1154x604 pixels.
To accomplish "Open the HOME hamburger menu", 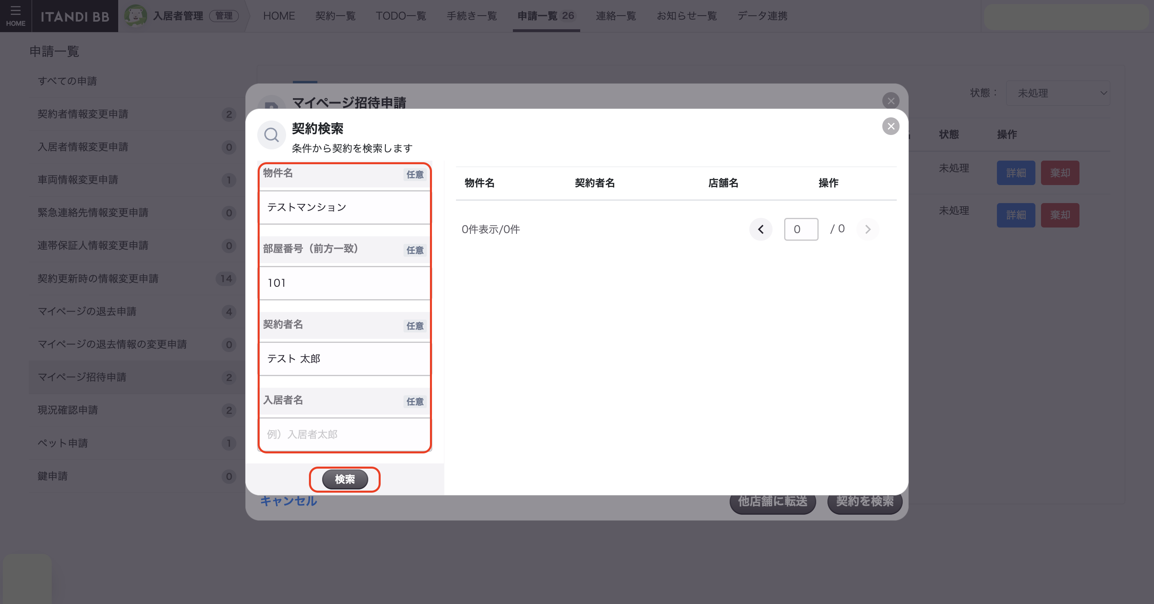I will pyautogui.click(x=16, y=16).
